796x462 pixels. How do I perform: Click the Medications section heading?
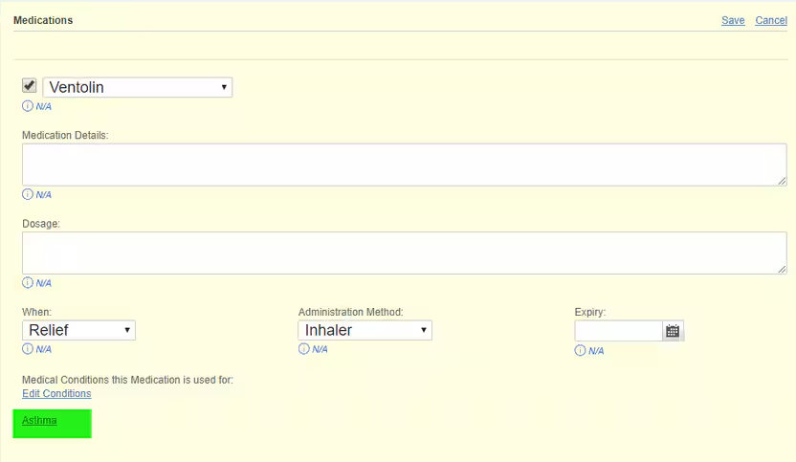[43, 20]
